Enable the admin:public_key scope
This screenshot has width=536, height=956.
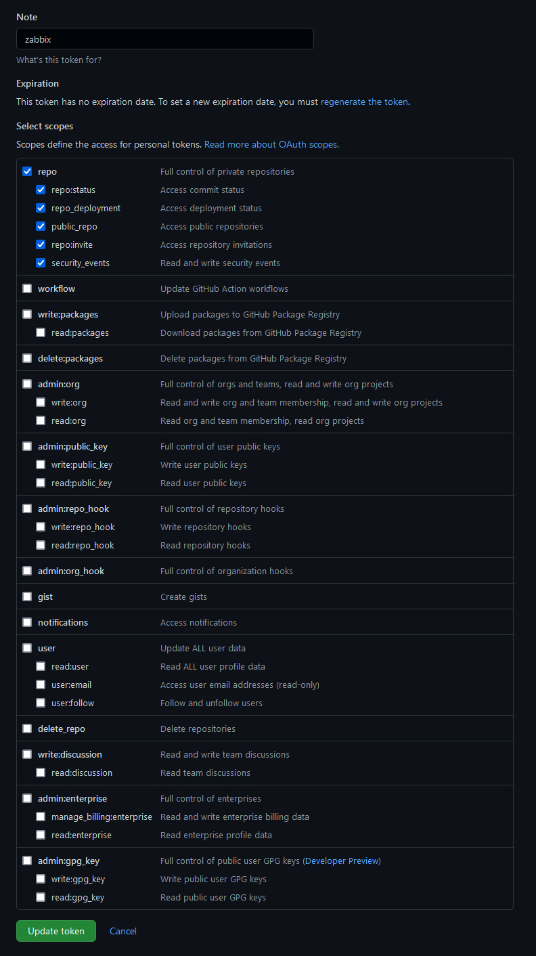click(x=27, y=447)
